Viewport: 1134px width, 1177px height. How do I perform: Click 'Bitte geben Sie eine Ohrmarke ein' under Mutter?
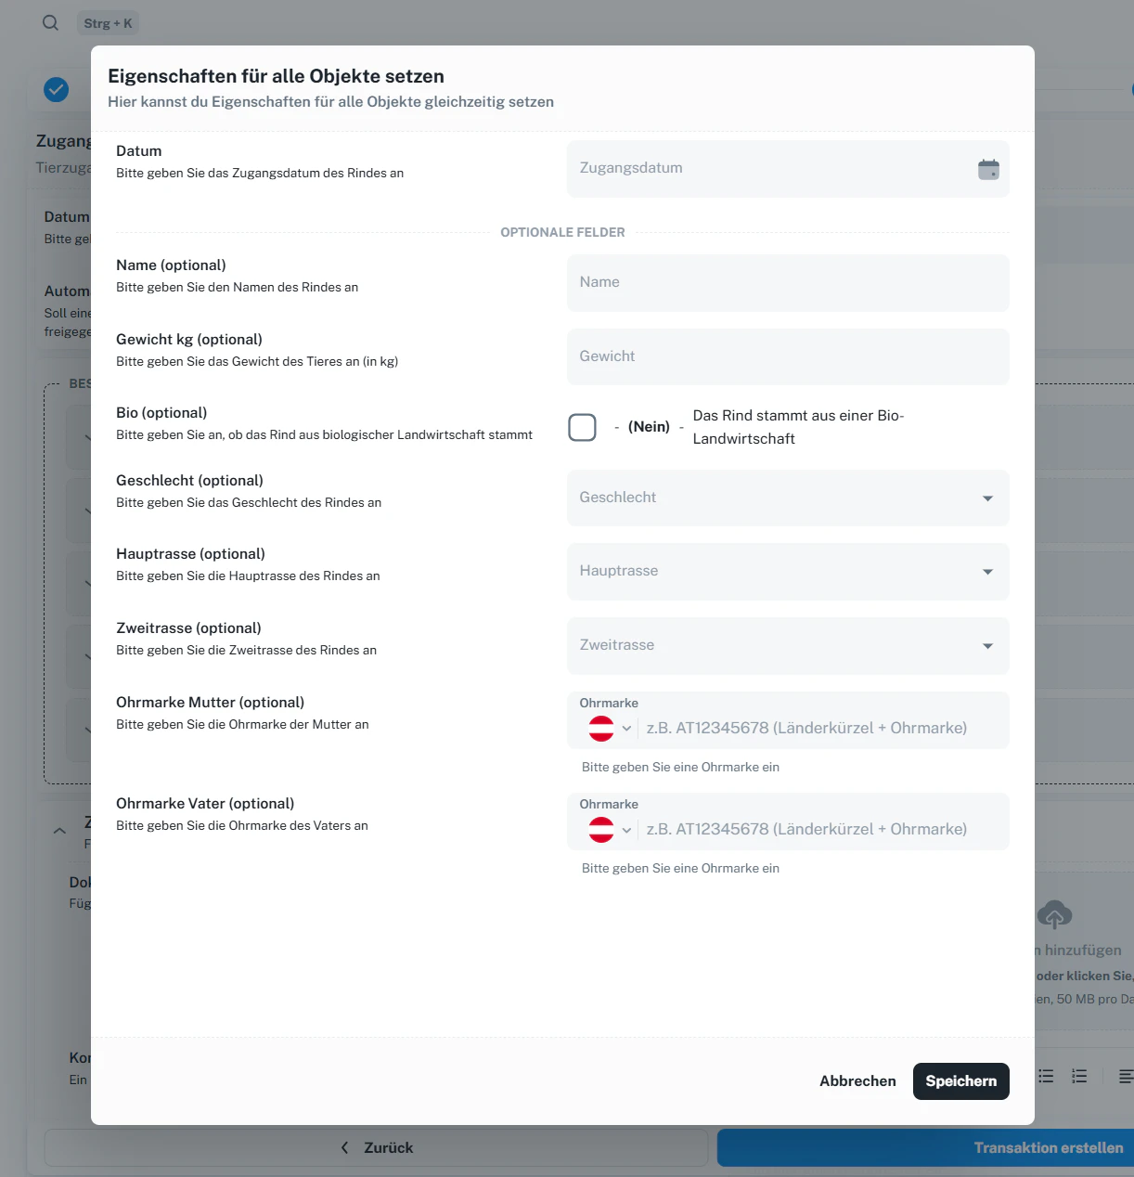(680, 768)
